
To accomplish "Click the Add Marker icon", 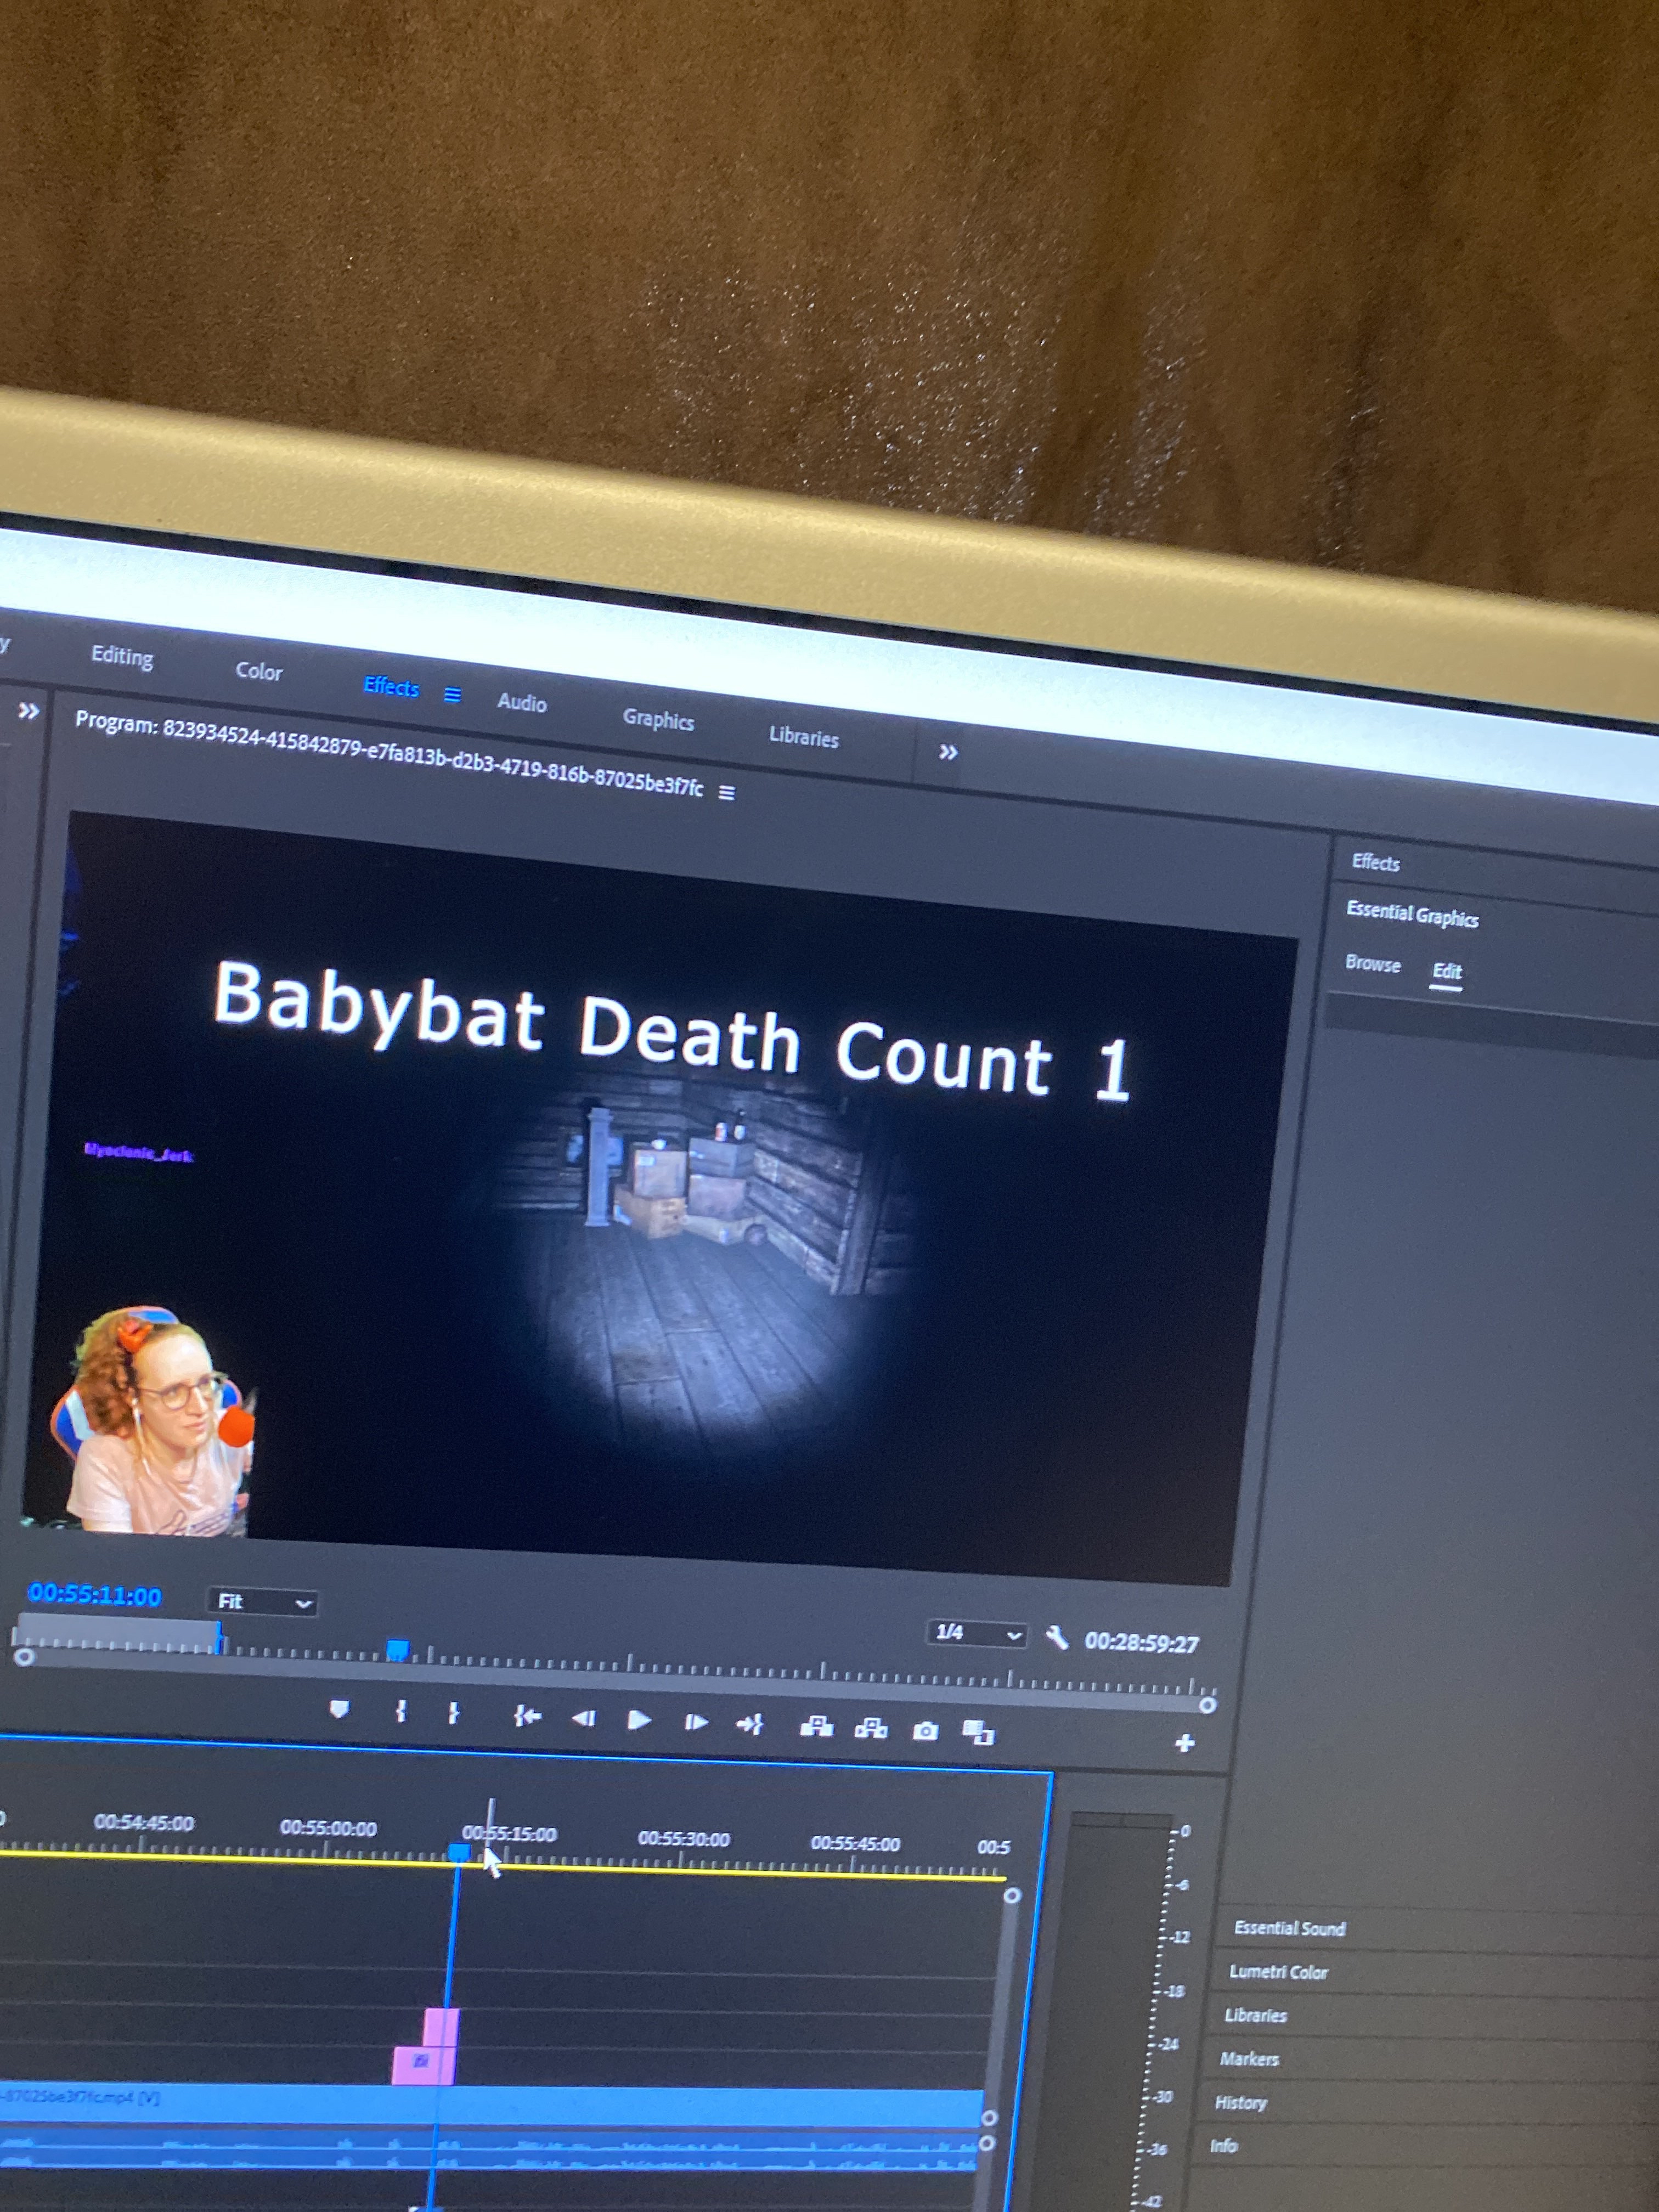I will (x=339, y=1709).
